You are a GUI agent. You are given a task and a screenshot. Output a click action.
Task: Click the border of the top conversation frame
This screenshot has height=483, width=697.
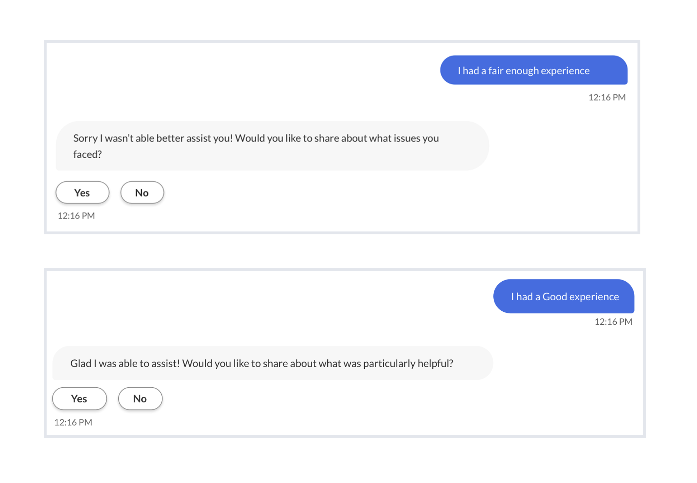pos(341,42)
